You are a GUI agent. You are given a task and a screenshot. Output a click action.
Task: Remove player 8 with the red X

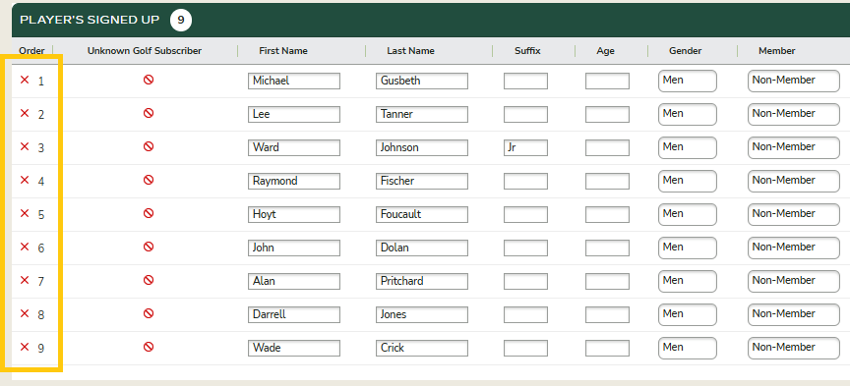pyautogui.click(x=25, y=313)
